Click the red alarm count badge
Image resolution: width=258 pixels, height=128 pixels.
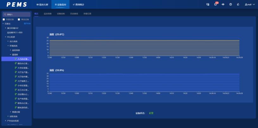[x=217, y=3]
